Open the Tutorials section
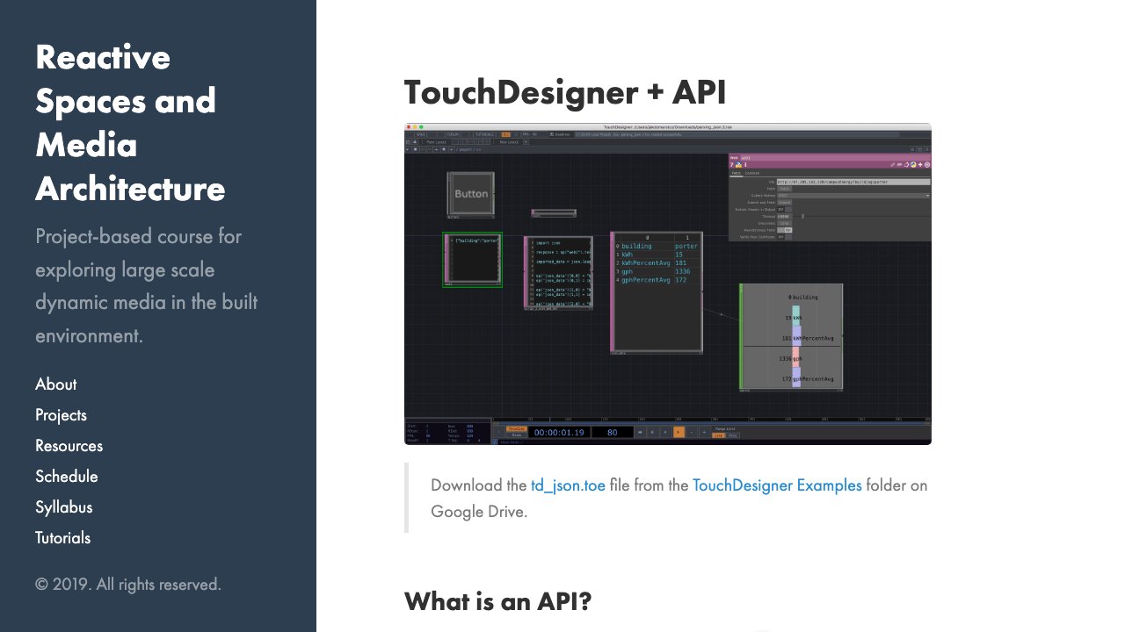The height and width of the screenshot is (632, 1125). point(62,538)
